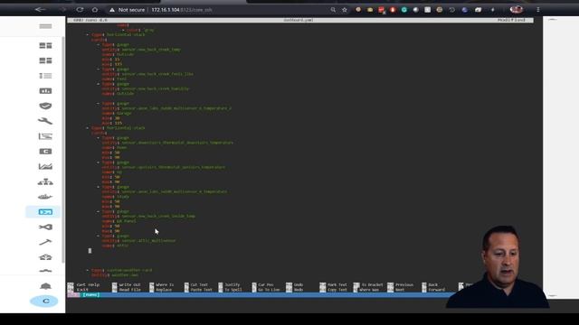Click the custom:weather-card type line
This screenshot has width=579, height=325.
(x=122, y=270)
